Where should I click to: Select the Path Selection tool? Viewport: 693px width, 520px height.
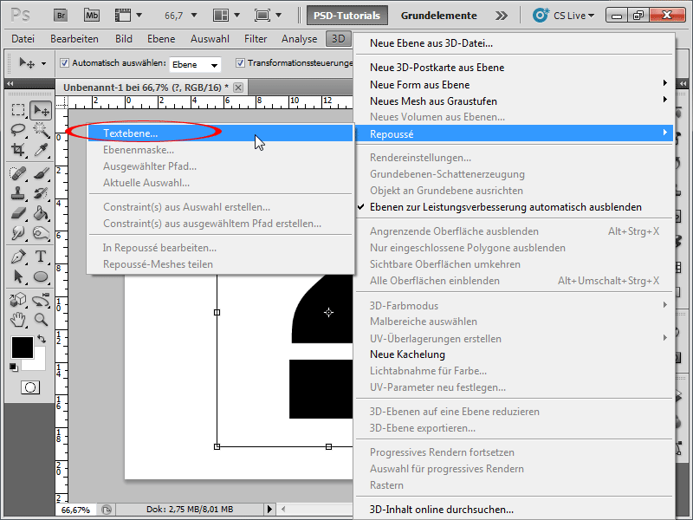[x=18, y=276]
